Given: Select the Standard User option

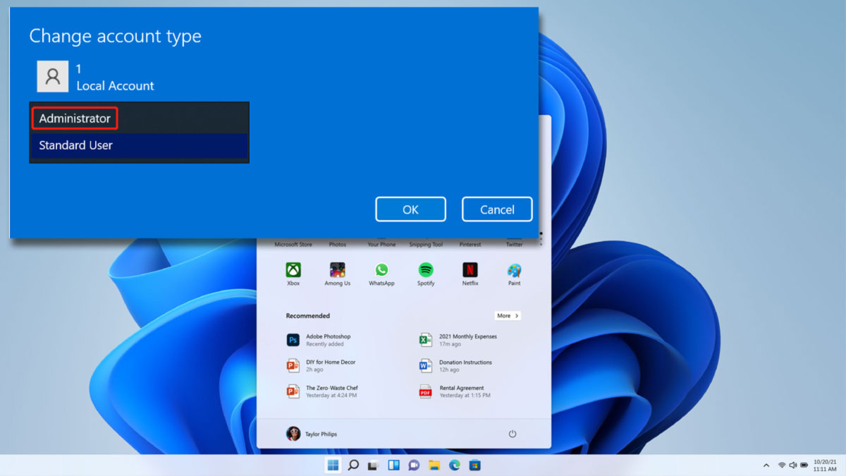Looking at the screenshot, I should pyautogui.click(x=75, y=145).
